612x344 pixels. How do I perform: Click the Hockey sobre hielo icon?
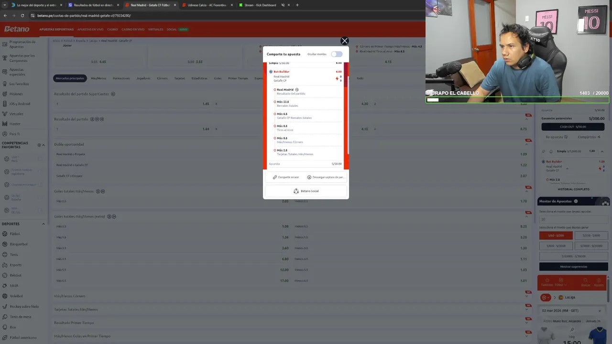(x=4, y=306)
